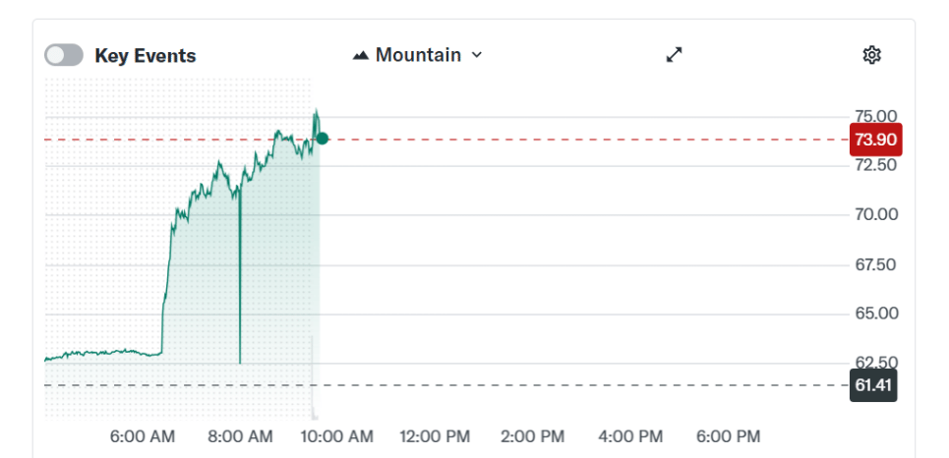Select the 10:00 AM time label

click(x=336, y=436)
